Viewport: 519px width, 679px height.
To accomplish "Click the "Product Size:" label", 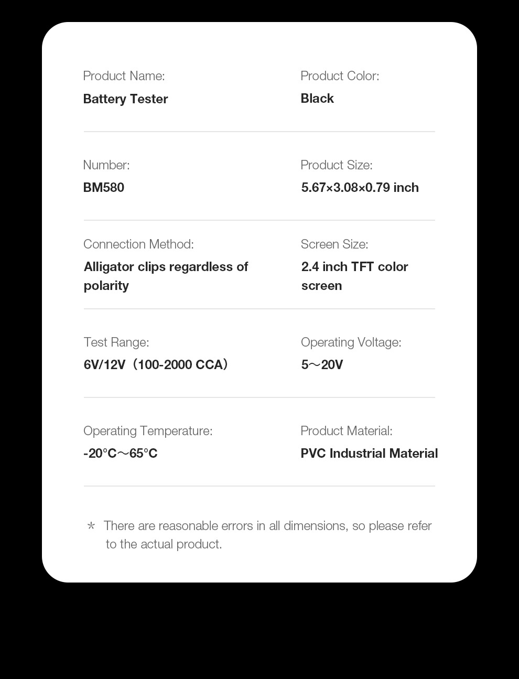I will point(337,165).
